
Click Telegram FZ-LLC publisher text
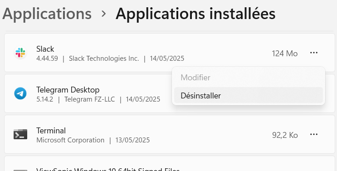click(x=90, y=99)
